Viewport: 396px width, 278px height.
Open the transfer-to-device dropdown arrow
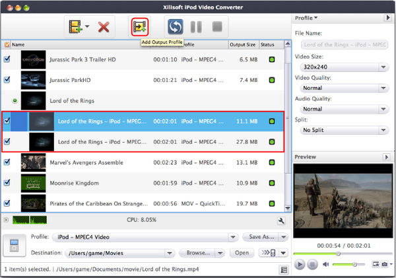click(283, 253)
